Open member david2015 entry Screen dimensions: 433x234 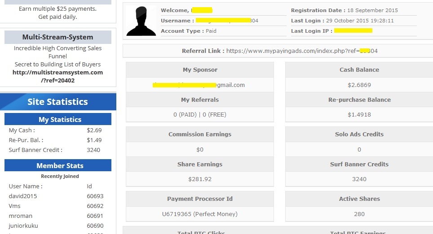[22, 196]
